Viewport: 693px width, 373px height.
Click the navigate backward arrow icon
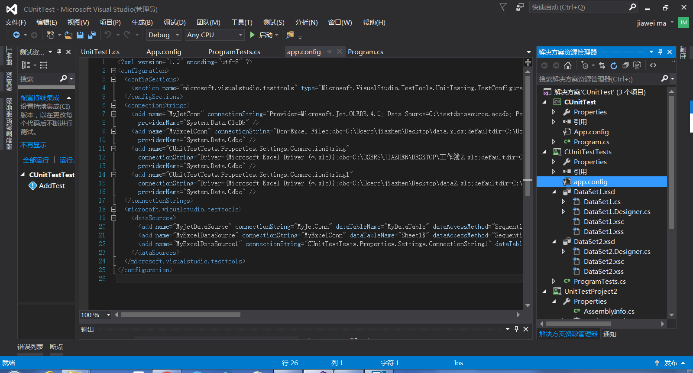click(x=16, y=35)
